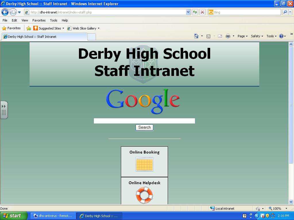Expand the privacy lock dropdown in status bar
The image size is (294, 220).
pyautogui.click(x=263, y=209)
